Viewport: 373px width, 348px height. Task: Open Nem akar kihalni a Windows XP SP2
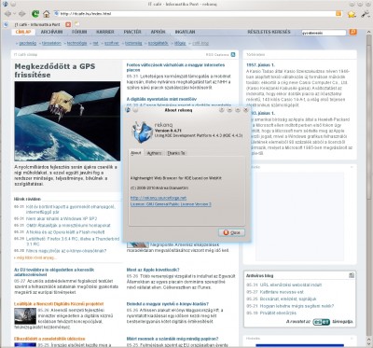tap(62, 218)
